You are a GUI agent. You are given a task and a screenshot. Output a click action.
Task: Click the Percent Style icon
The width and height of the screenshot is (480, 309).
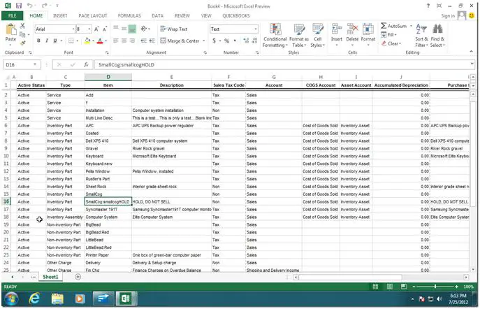click(x=226, y=41)
